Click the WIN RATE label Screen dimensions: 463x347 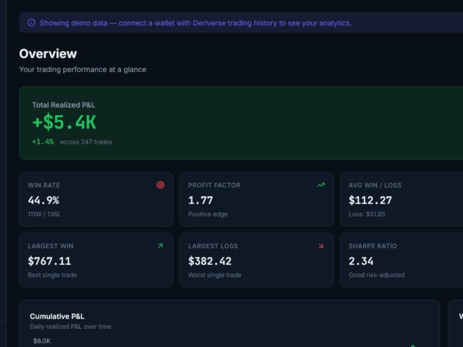44,186
